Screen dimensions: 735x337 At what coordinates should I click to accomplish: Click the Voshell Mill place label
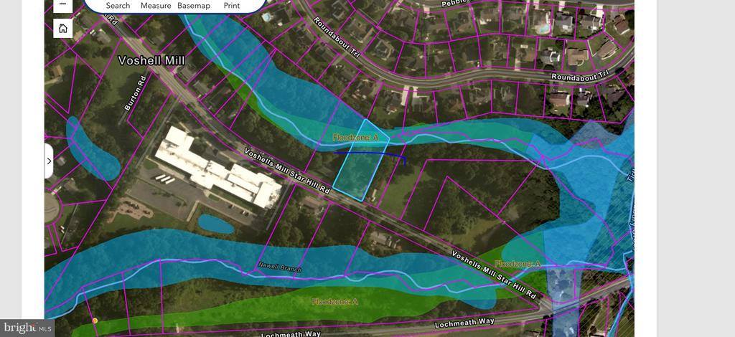(151, 61)
